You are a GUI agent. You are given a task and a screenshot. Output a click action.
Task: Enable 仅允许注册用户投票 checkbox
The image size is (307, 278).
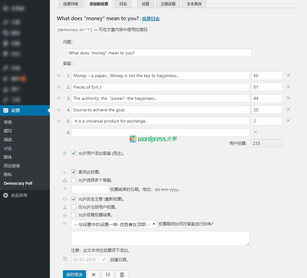tap(74, 207)
